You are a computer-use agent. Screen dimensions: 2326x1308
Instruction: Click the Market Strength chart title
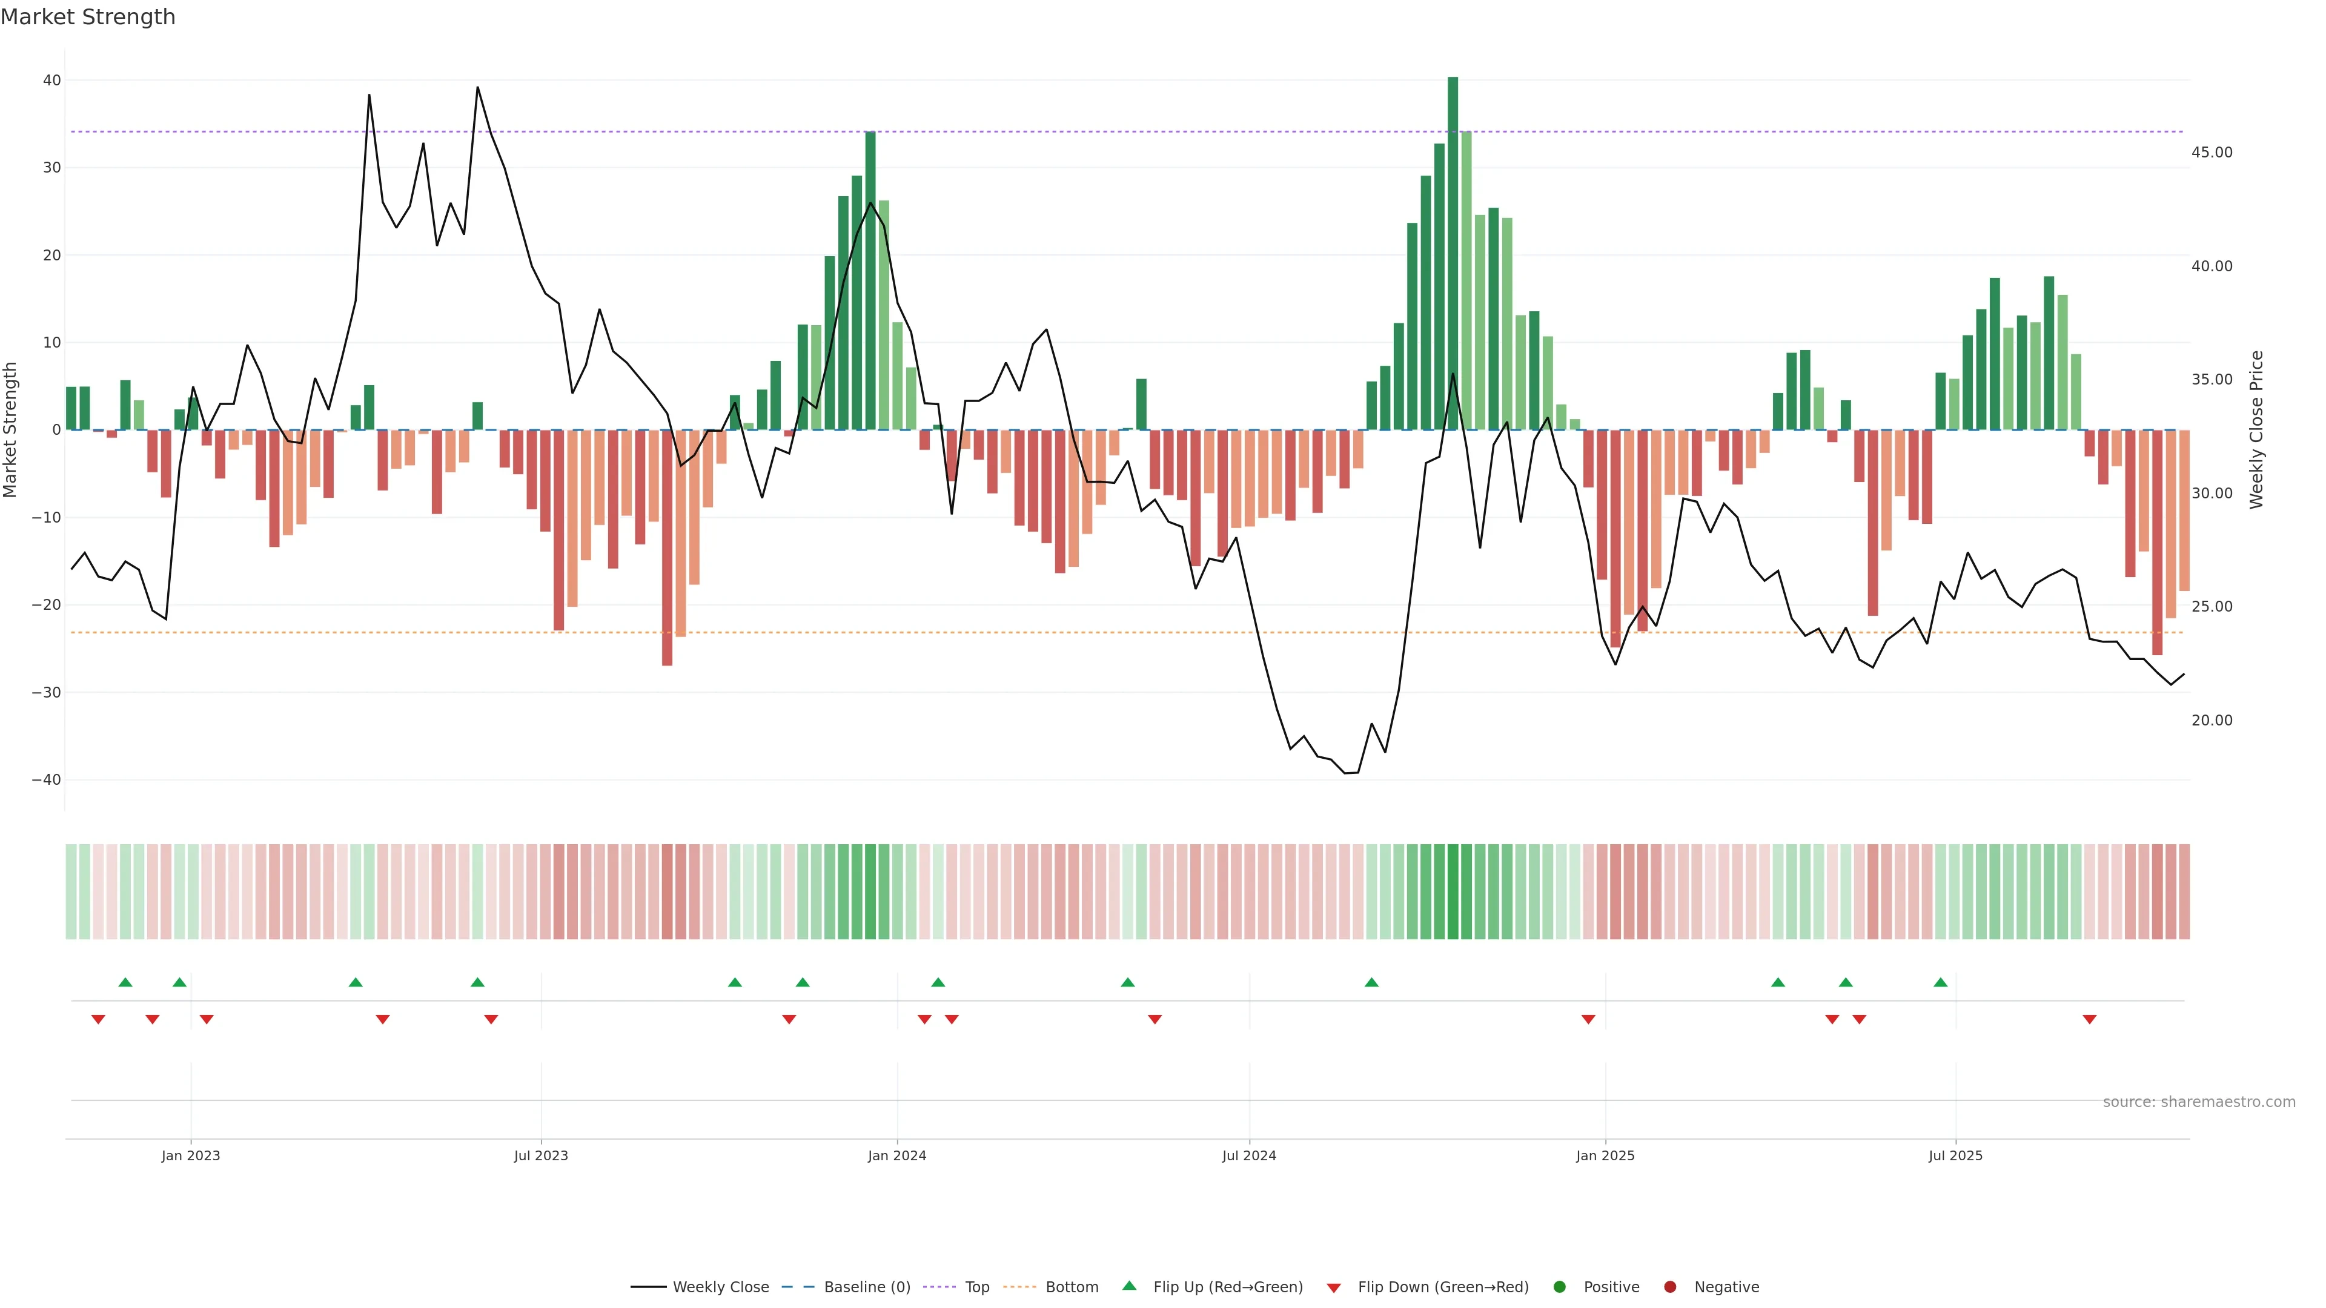coord(88,17)
